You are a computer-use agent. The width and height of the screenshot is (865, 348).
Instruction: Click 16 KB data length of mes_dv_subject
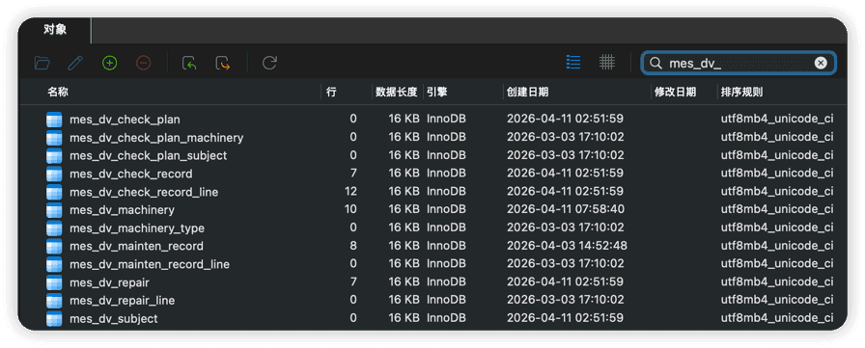(x=404, y=318)
